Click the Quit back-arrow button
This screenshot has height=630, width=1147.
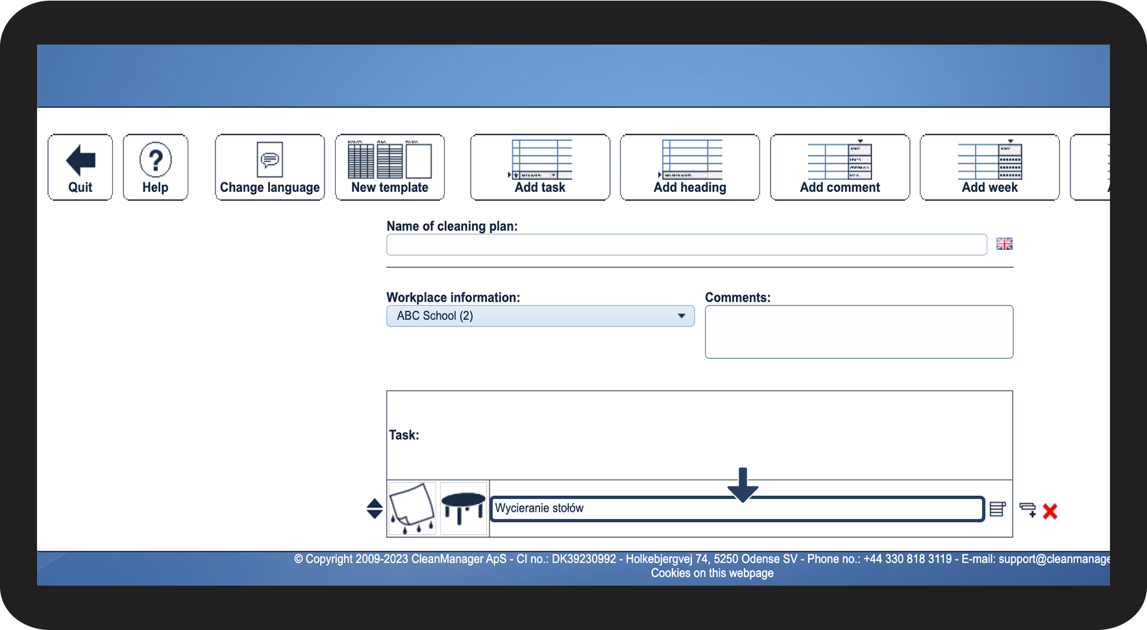click(x=80, y=167)
